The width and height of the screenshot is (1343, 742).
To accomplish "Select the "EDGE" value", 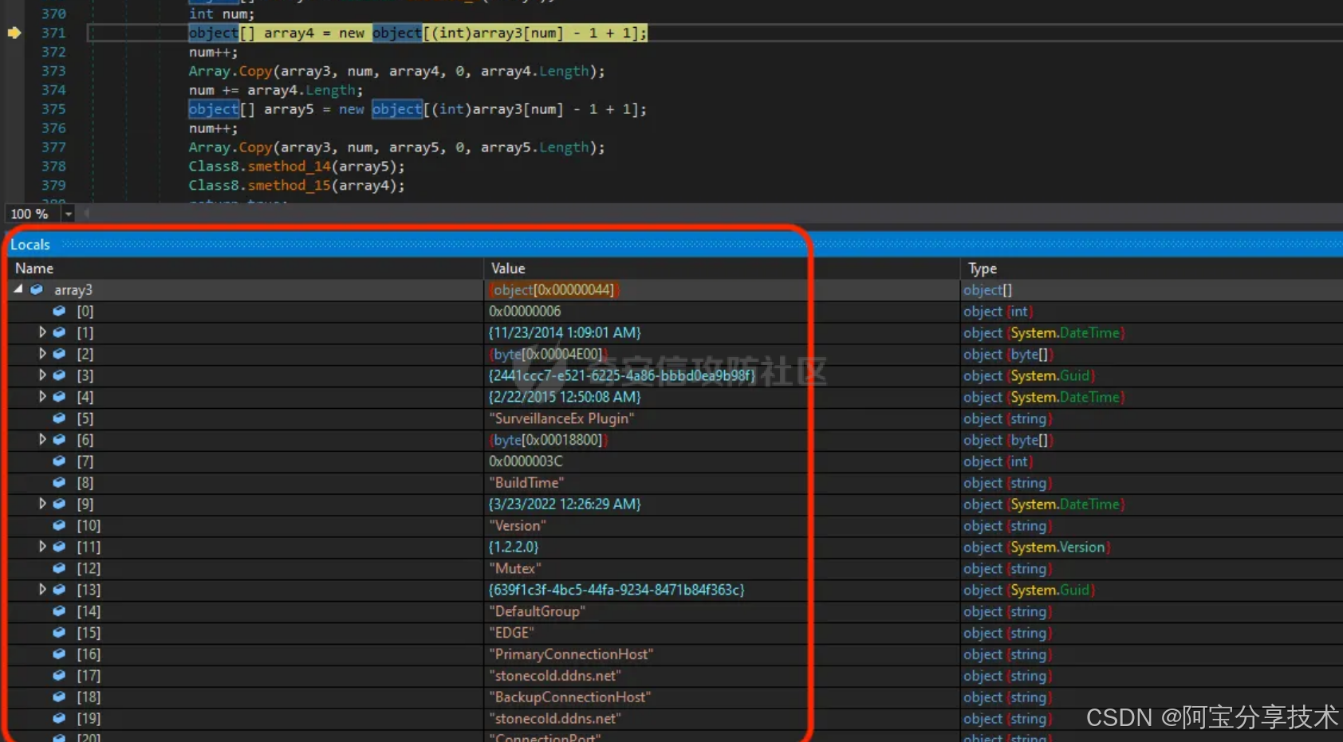I will pyautogui.click(x=511, y=633).
